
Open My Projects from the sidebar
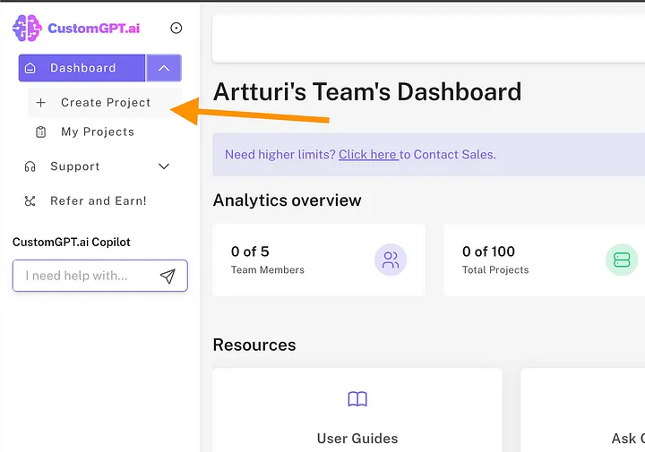pos(97,132)
